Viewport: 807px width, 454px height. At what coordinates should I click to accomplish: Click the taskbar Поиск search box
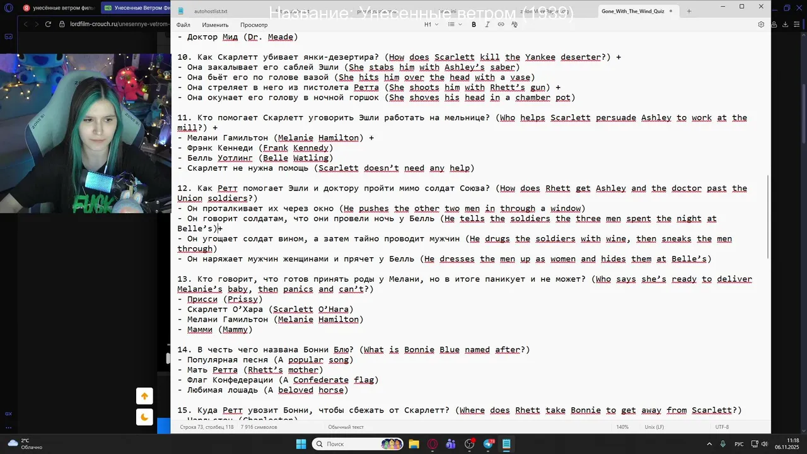(x=358, y=444)
